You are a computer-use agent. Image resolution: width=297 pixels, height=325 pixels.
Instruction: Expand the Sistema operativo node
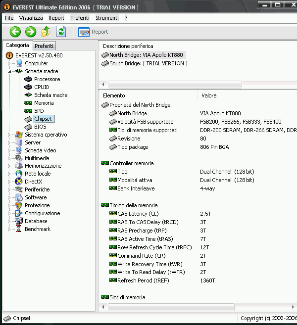coord(9,135)
